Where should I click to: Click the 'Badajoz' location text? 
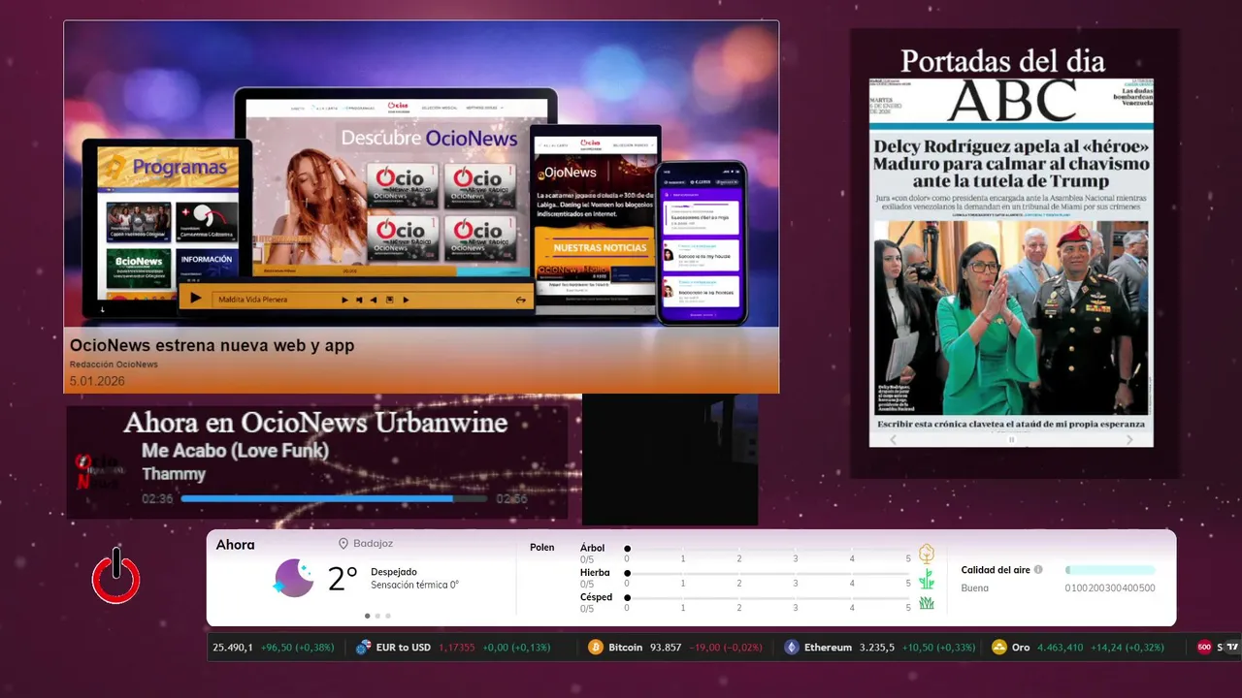pyautogui.click(x=374, y=544)
